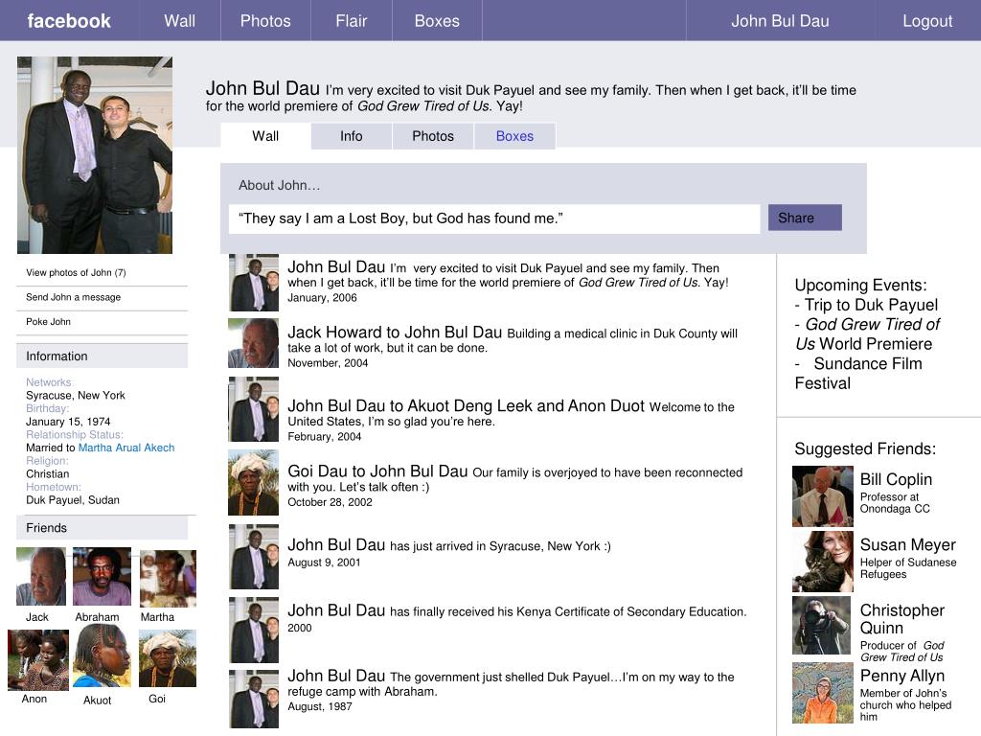Open Wall in the top navigation bar
The height and width of the screenshot is (736, 981).
click(x=179, y=21)
